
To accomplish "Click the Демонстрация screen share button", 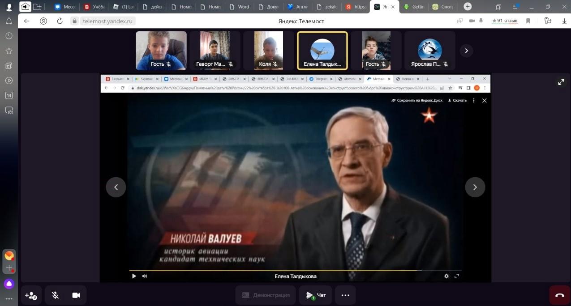I will coord(265,295).
